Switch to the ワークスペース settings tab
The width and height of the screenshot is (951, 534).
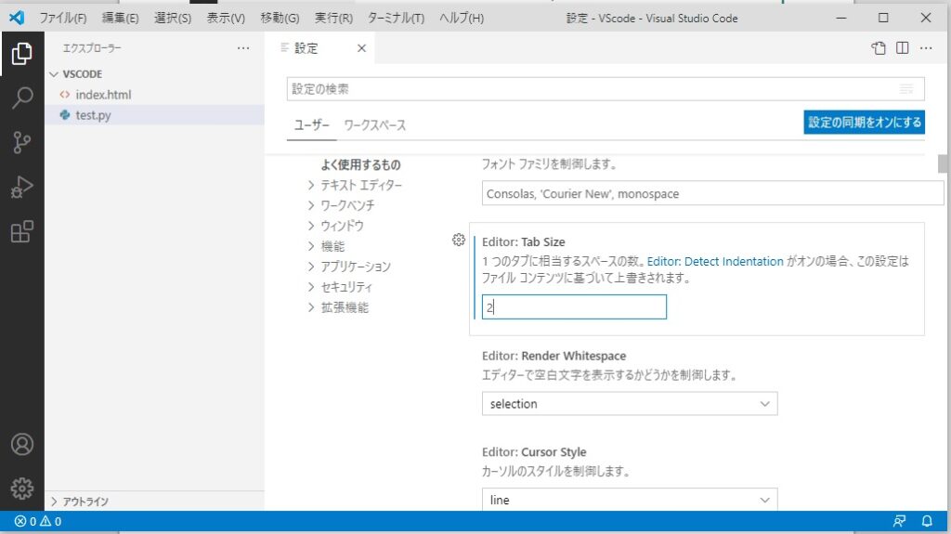pyautogui.click(x=375, y=125)
